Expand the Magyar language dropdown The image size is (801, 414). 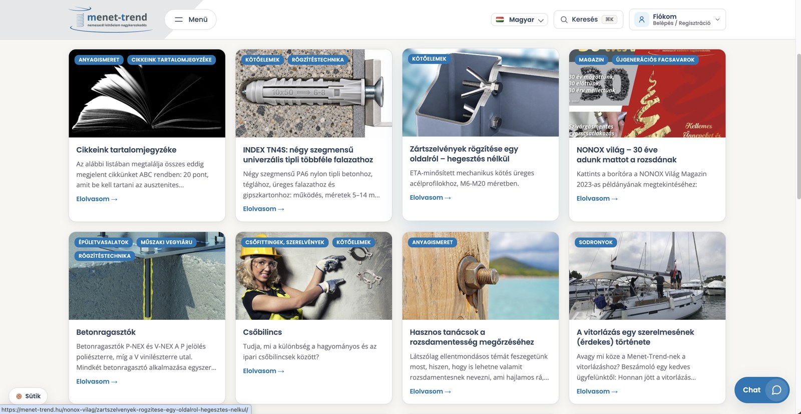click(x=519, y=20)
